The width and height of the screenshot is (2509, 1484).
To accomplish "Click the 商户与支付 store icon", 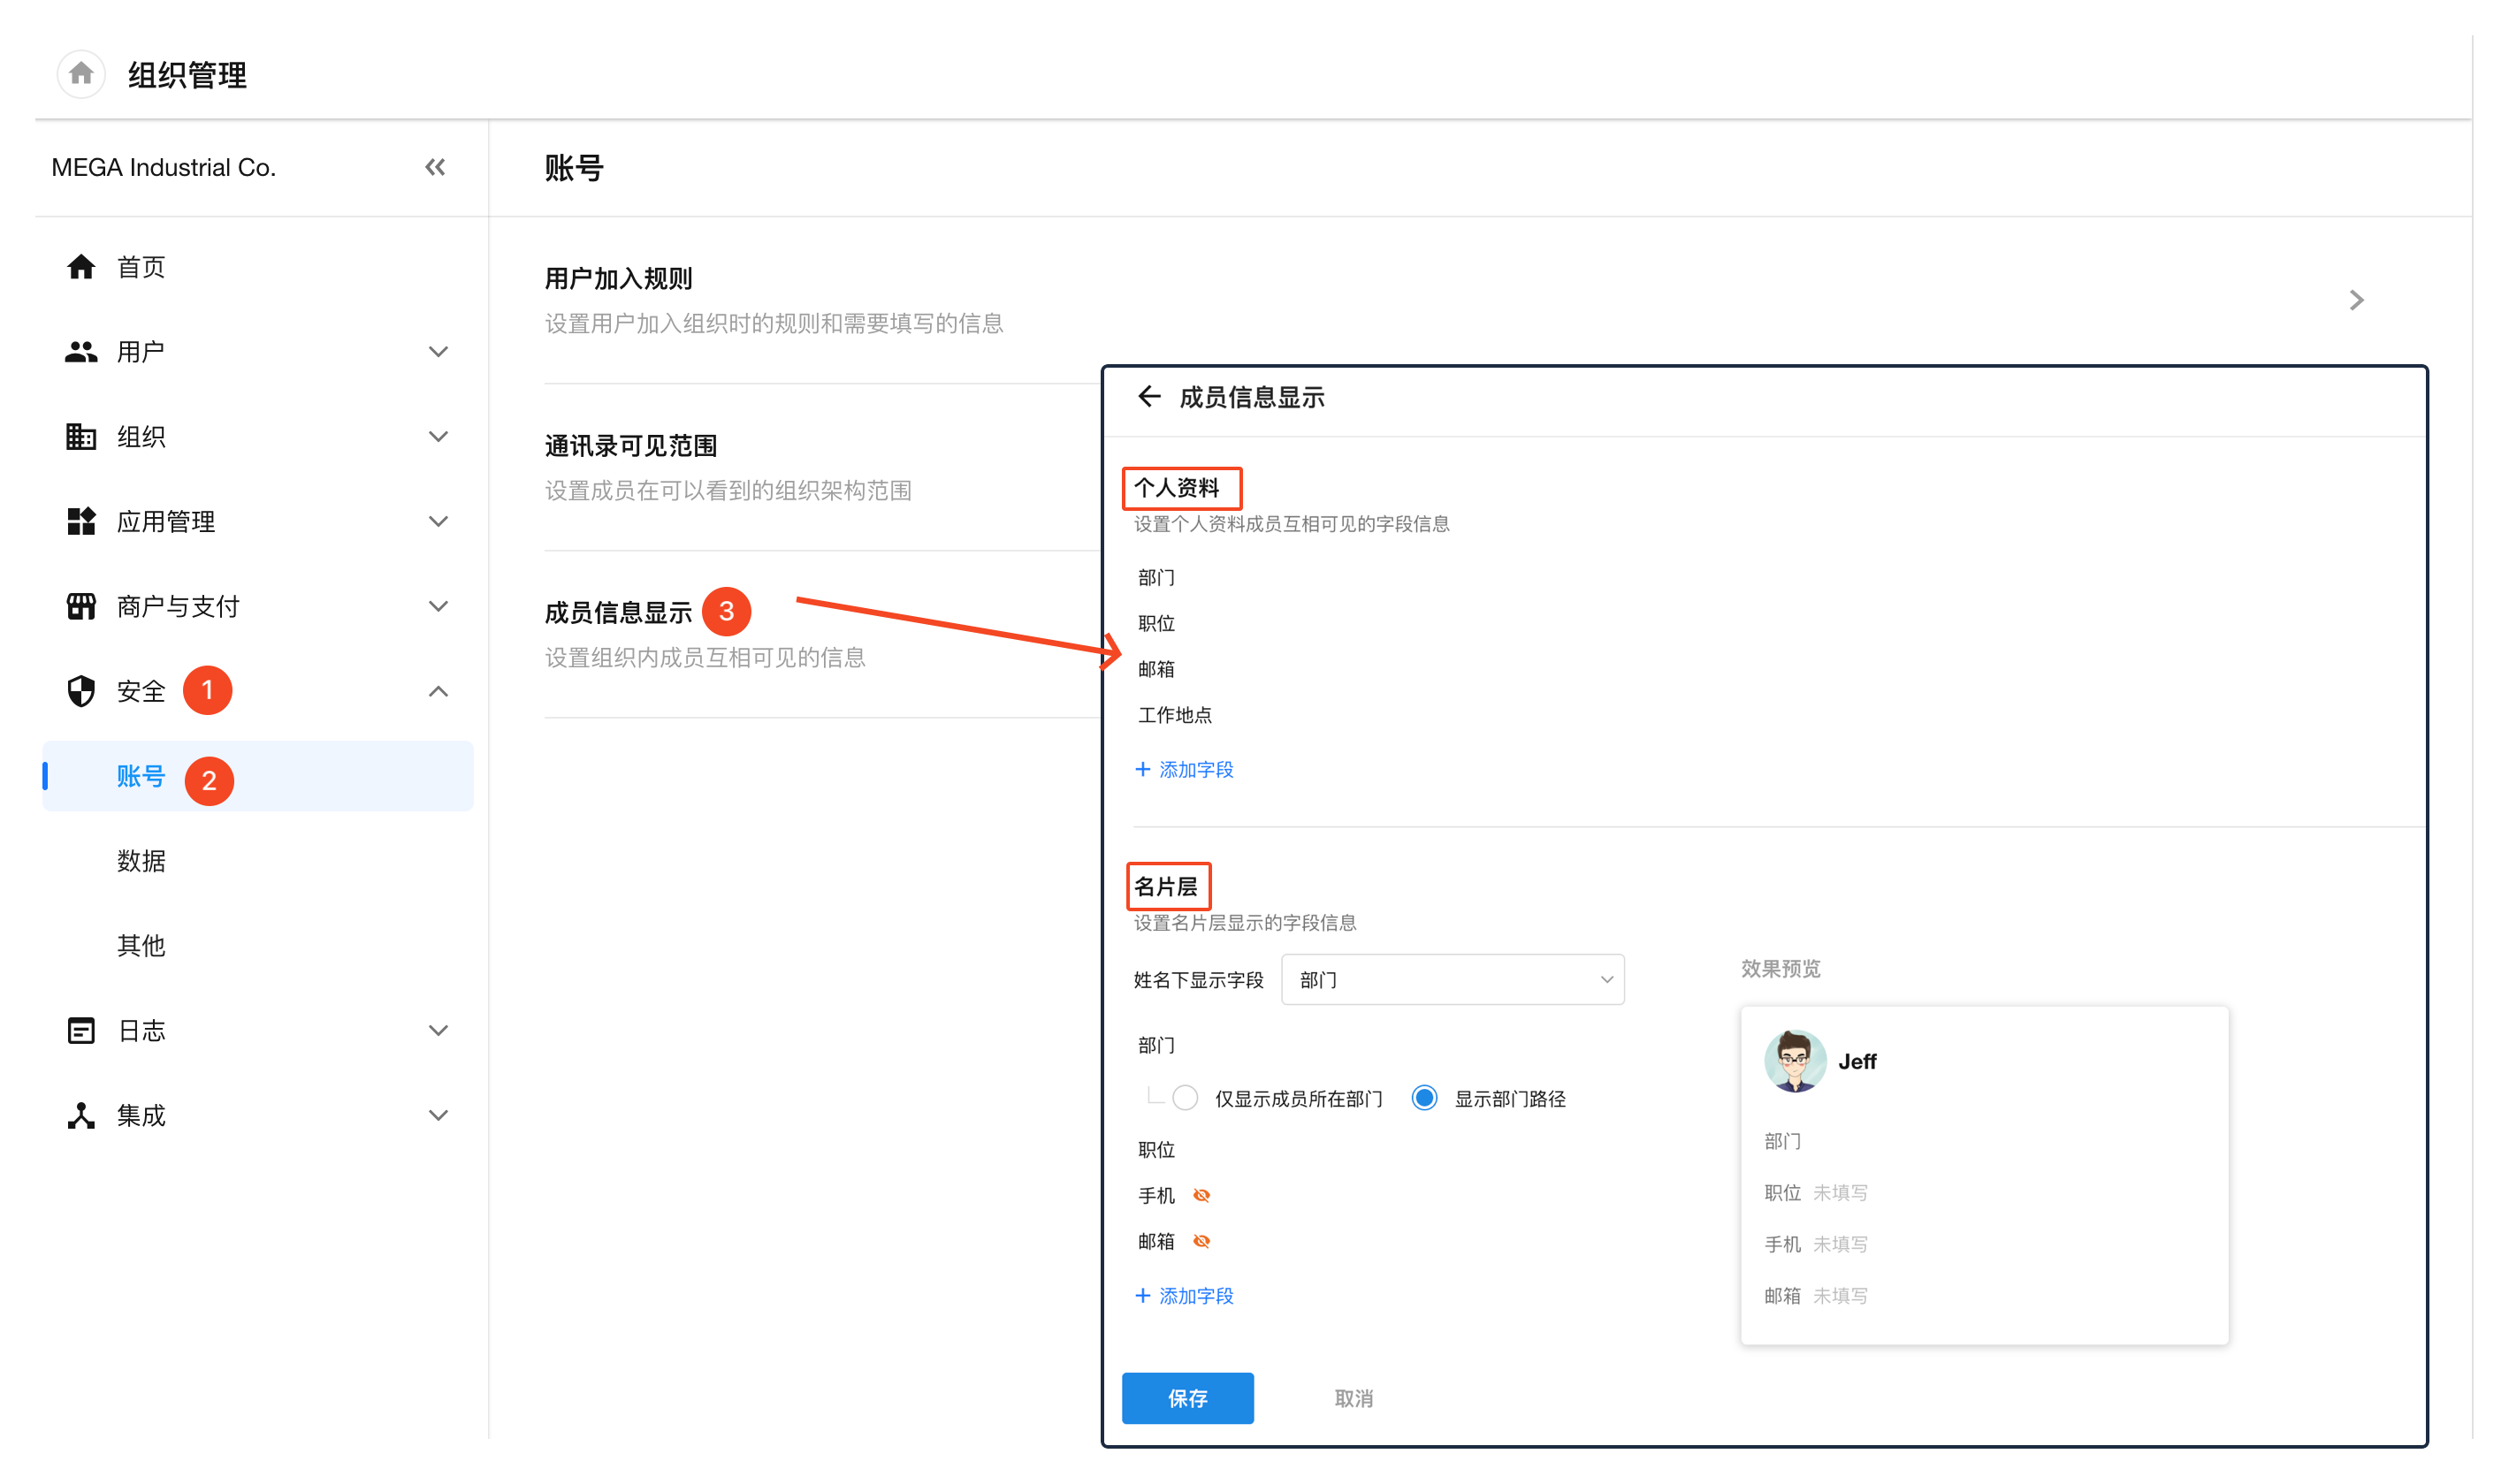I will coord(81,606).
